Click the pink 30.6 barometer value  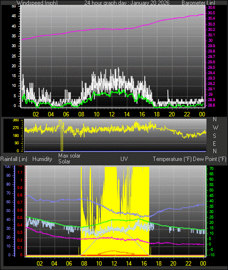pos(211,7)
